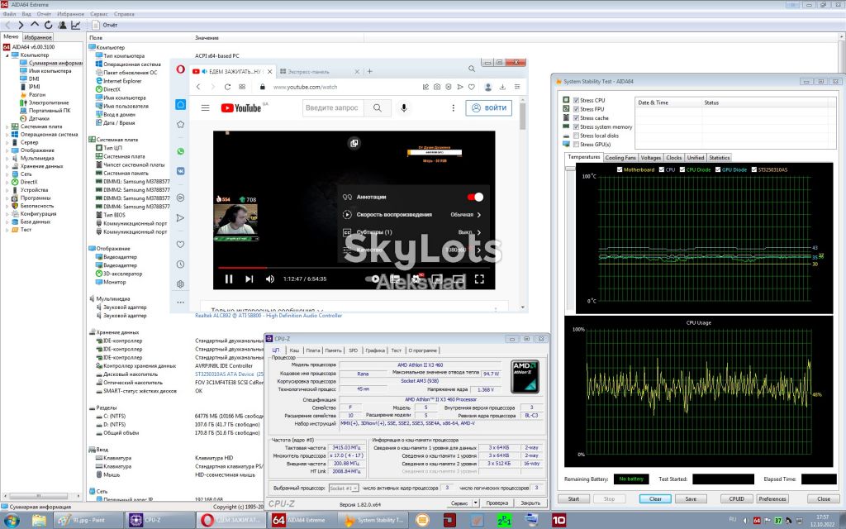Enter YouTube fullscreen mode

[479, 279]
